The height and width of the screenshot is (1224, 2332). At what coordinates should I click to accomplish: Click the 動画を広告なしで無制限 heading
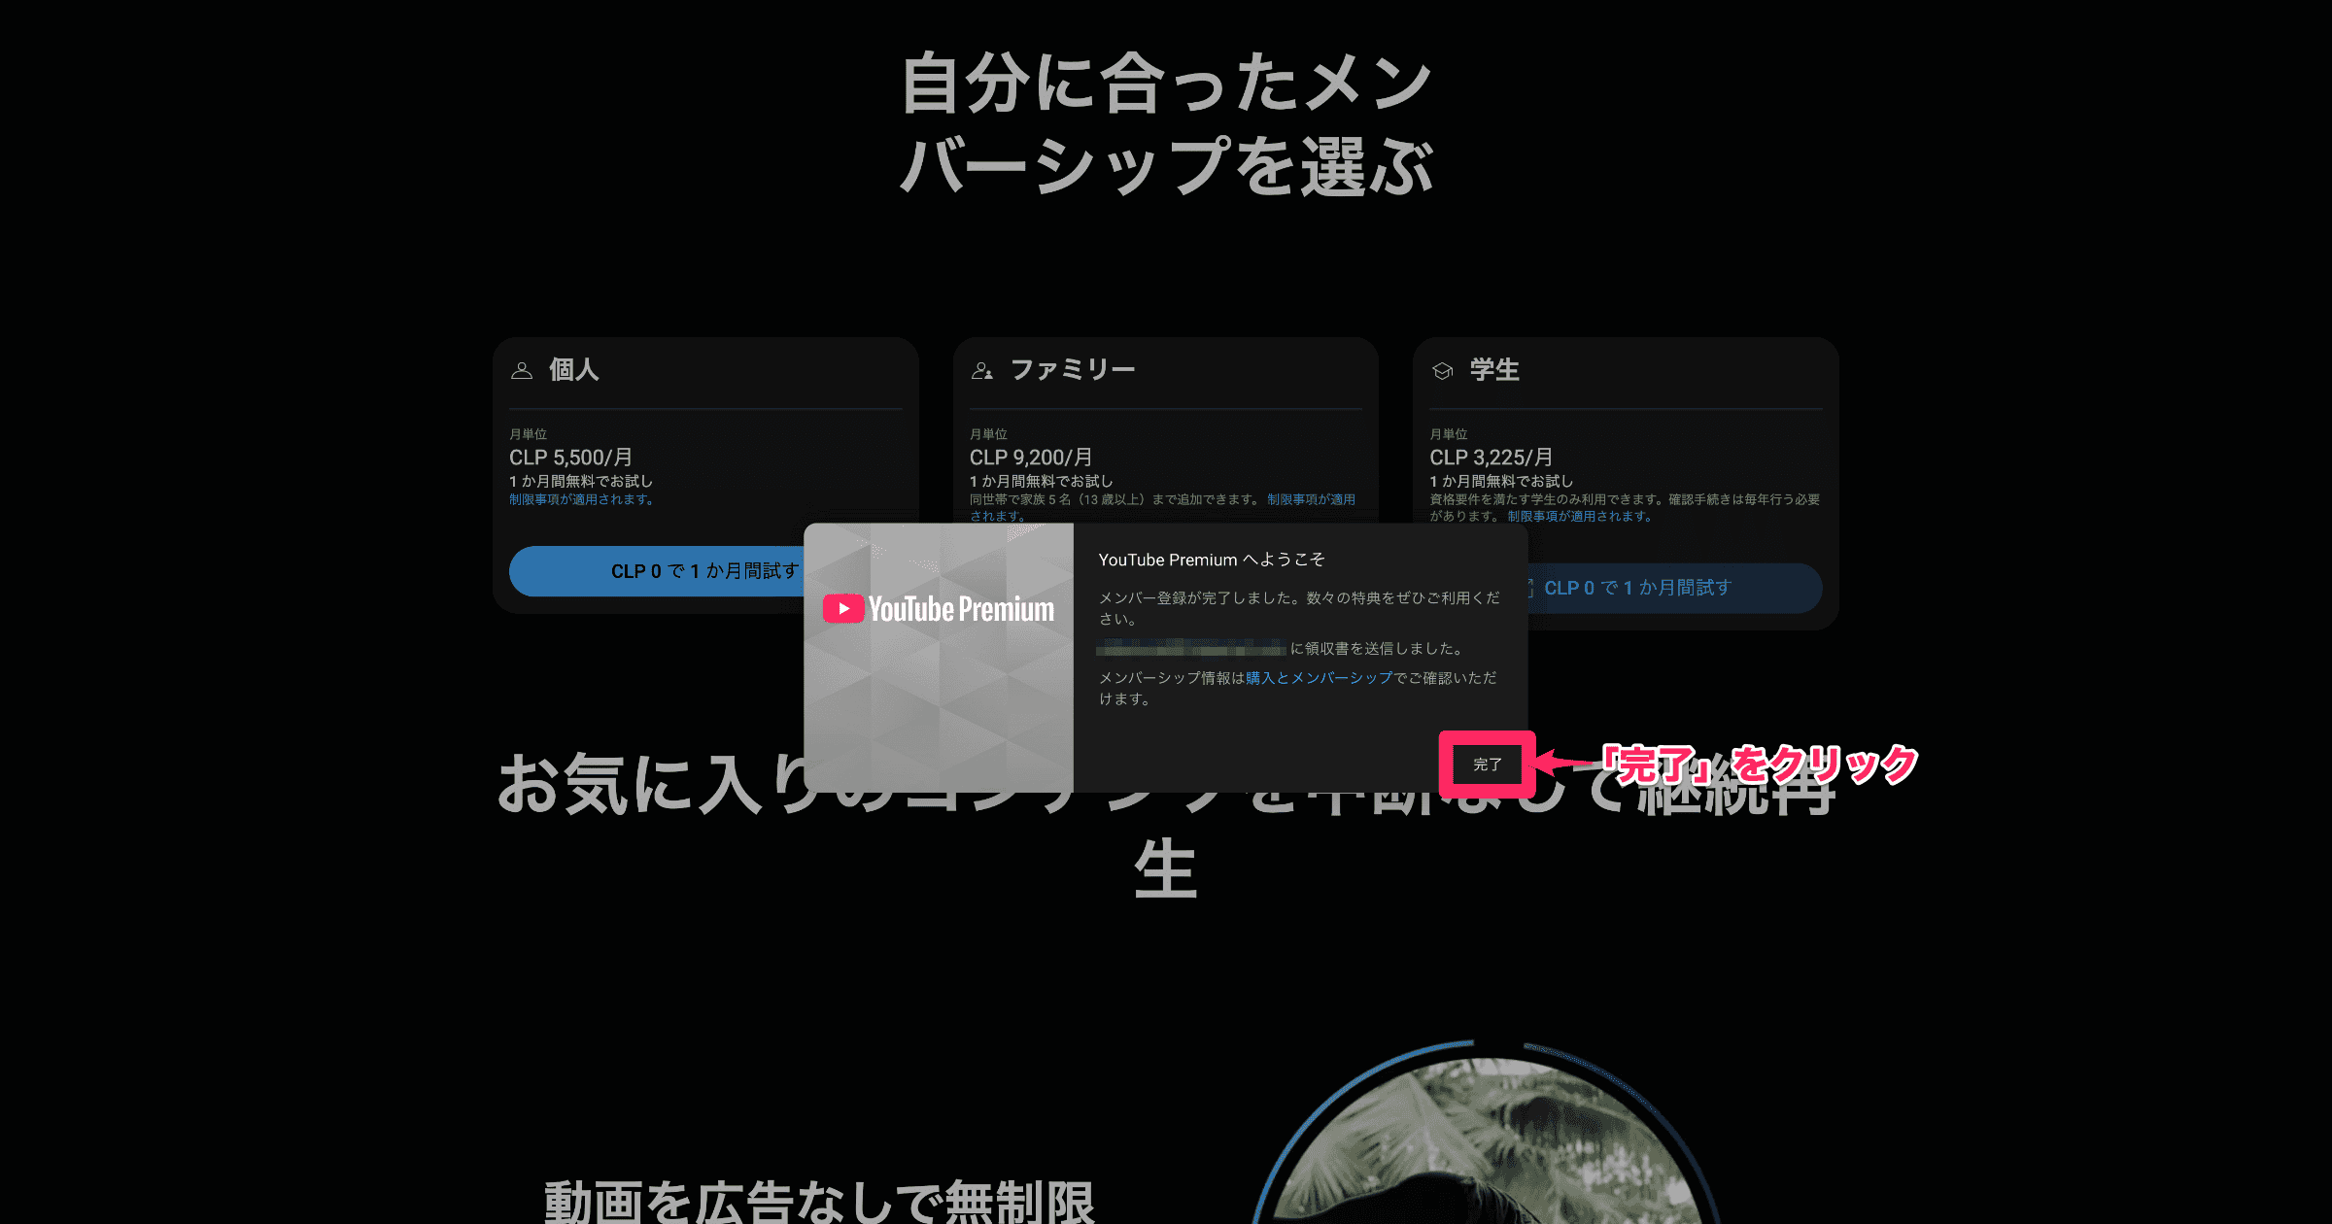coord(819,1201)
